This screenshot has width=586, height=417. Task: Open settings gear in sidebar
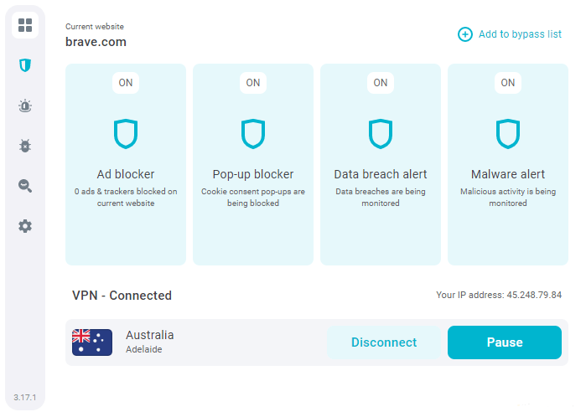tap(25, 226)
